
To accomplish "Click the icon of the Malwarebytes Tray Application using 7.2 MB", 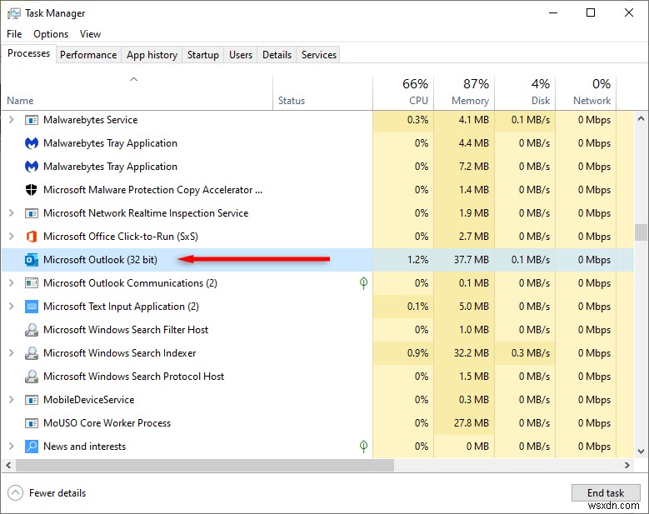I will 32,167.
